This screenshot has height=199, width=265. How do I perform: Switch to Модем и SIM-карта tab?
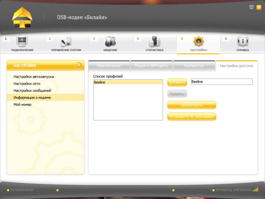[x=151, y=66]
